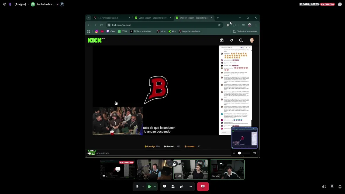Open the c0ker Twitch bookmark
Viewport: 345px width, 194px height.
pyautogui.click(x=111, y=32)
